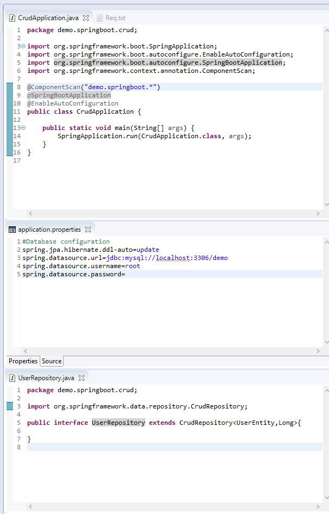Click change marker beside line 3 in UserRepository.java
Image resolution: width=329 pixels, height=514 pixels.
[10, 406]
